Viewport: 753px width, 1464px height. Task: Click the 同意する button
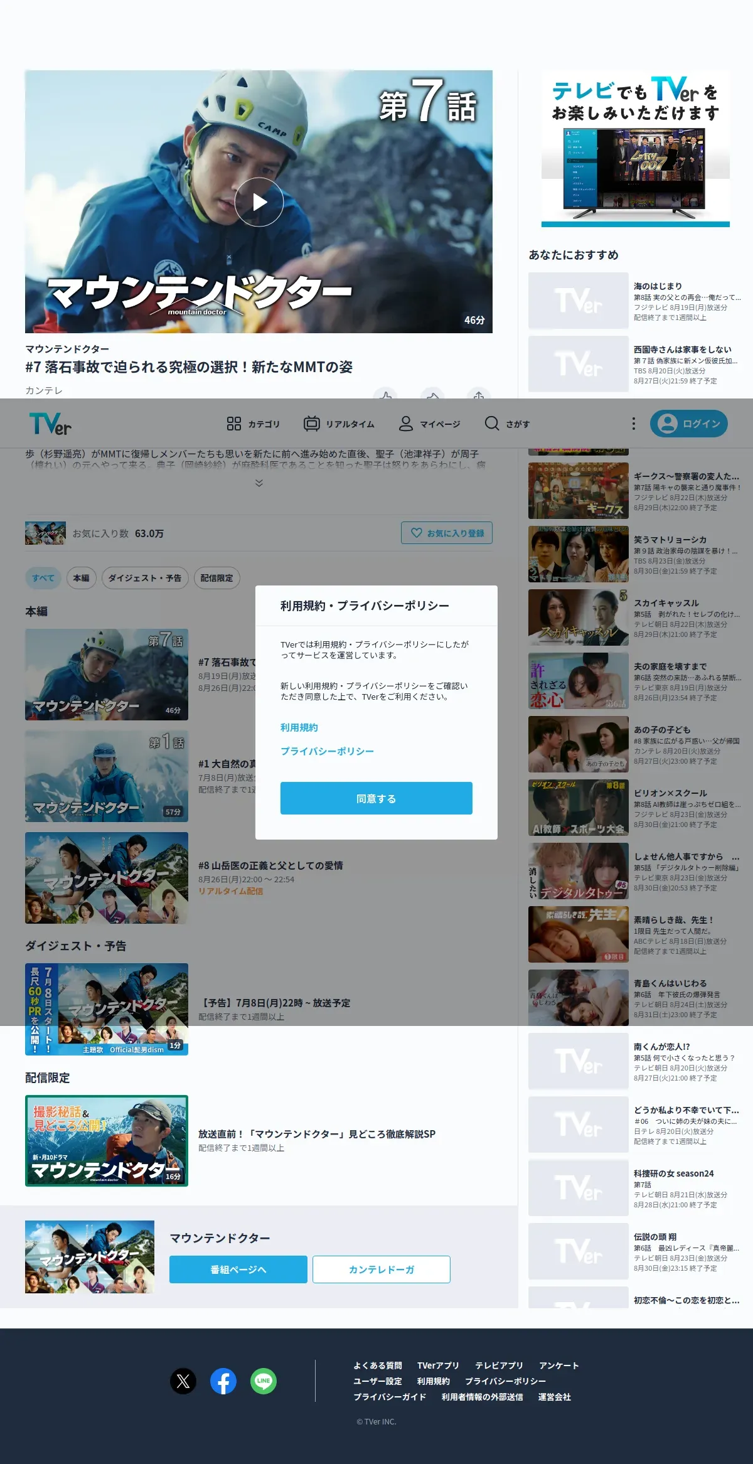tap(376, 798)
